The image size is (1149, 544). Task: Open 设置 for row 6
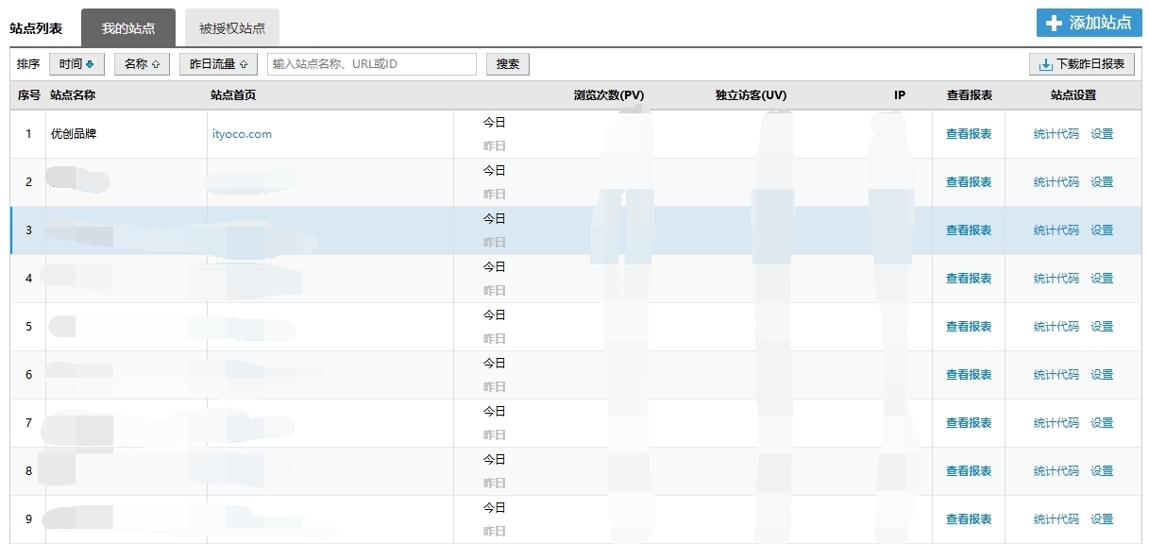click(x=1102, y=375)
